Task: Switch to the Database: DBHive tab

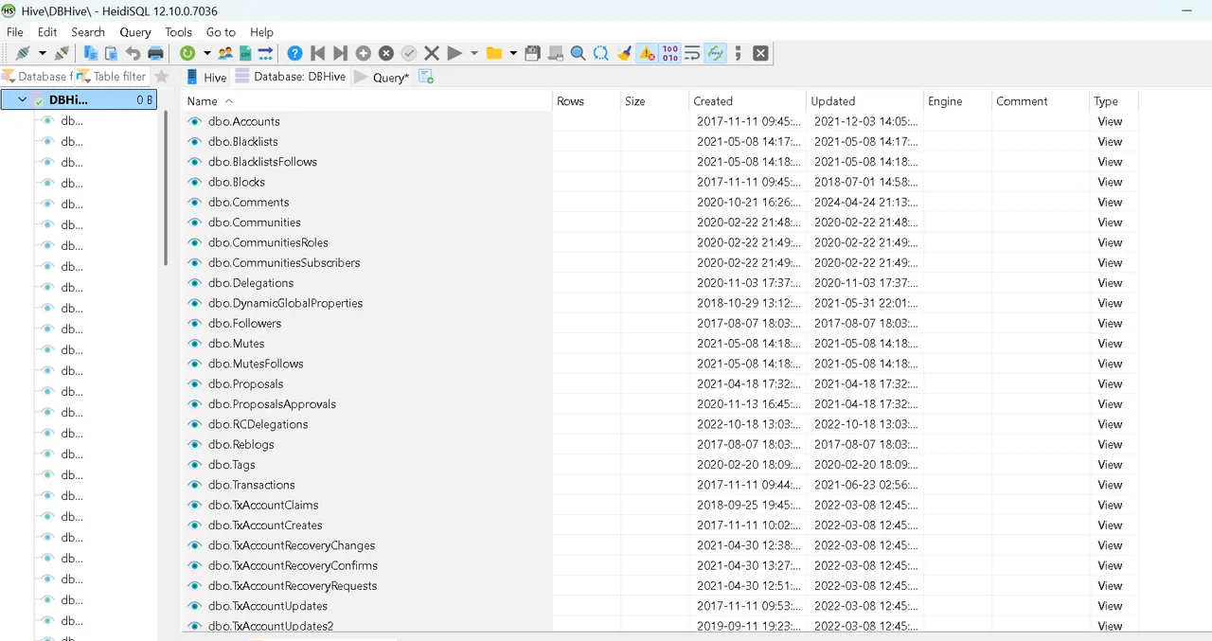Action: 290,78
